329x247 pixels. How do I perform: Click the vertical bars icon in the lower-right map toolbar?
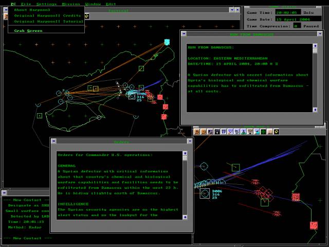(x=270, y=132)
